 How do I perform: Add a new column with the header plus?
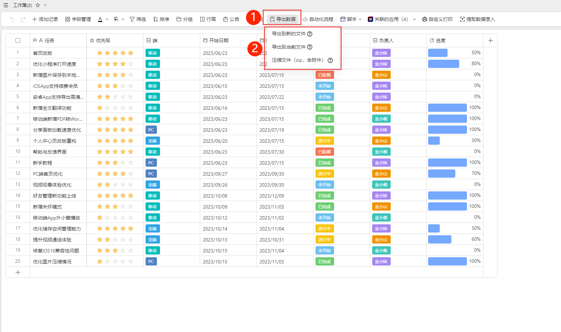(490, 40)
